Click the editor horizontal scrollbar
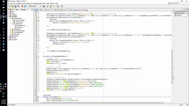This screenshot has height=106, width=189. (x=103, y=103)
